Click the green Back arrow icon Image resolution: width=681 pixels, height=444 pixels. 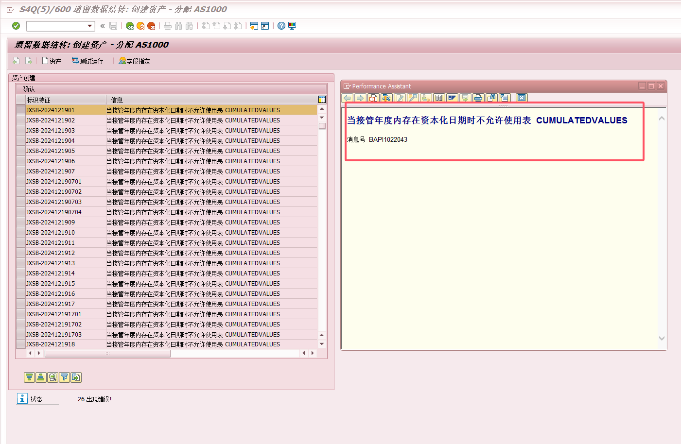pos(130,26)
